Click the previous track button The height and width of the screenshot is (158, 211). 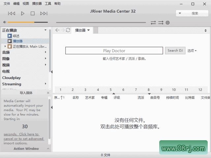coord(12,13)
